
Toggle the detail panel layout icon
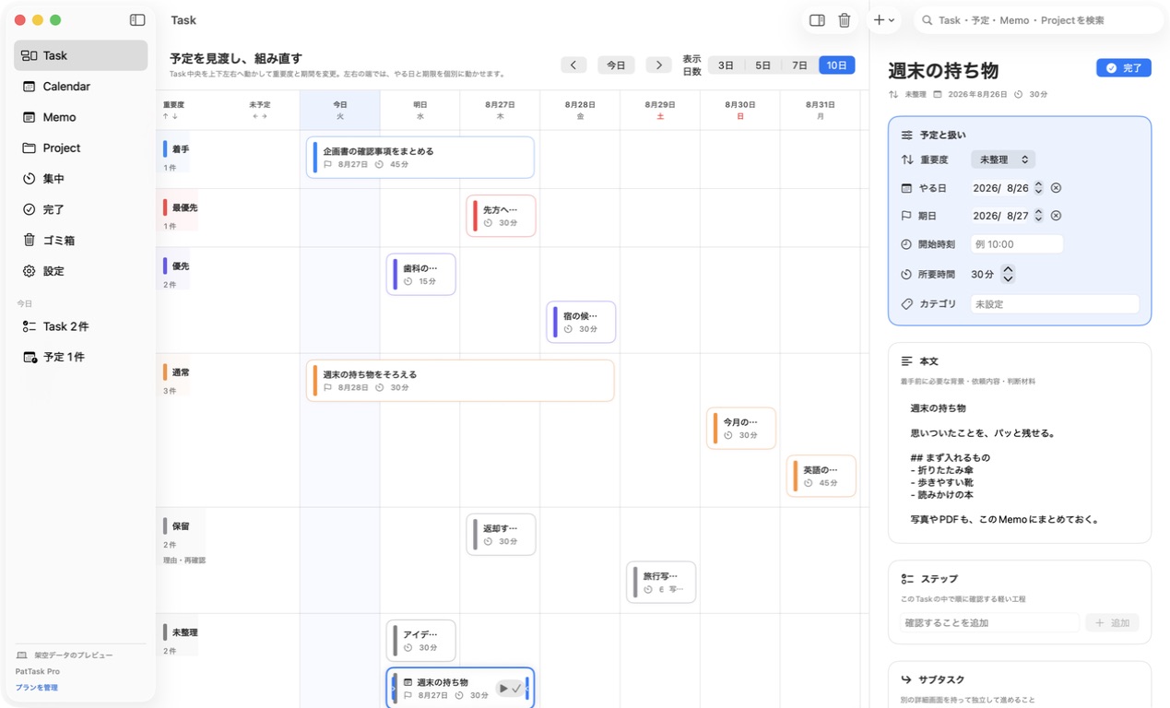(x=816, y=20)
